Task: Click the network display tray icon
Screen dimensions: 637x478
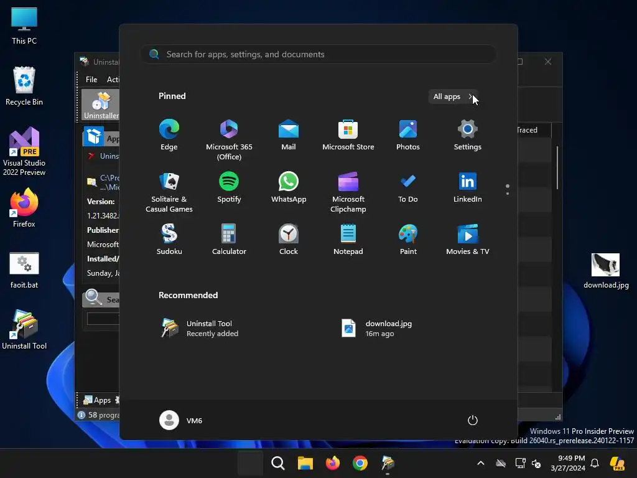Action: pyautogui.click(x=520, y=463)
